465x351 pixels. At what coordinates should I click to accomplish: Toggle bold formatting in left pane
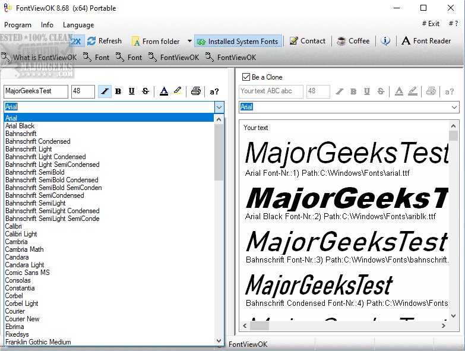point(118,91)
